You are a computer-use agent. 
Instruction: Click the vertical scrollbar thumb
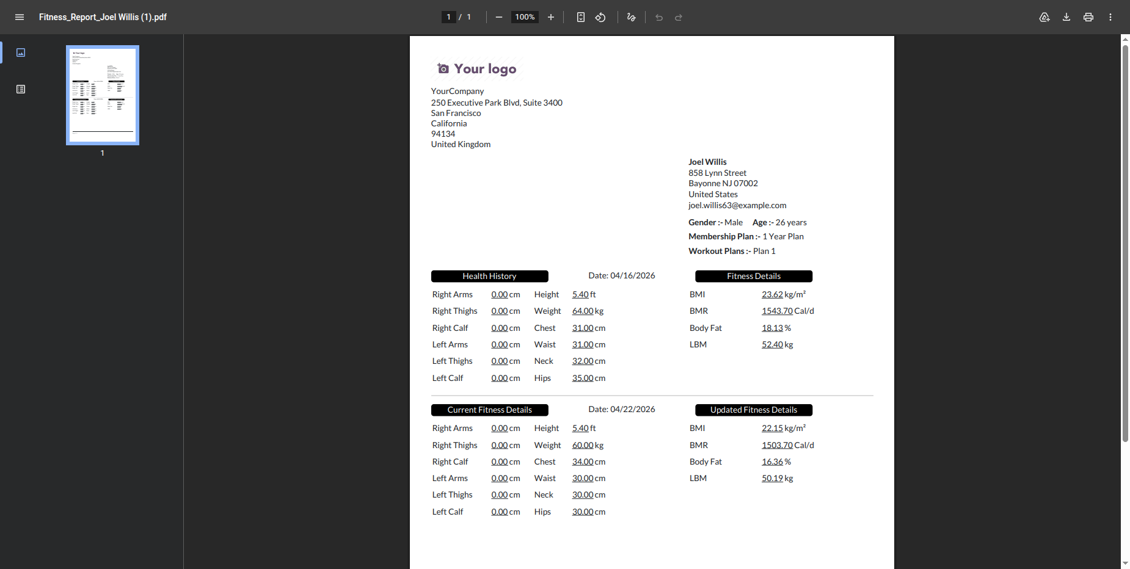[x=1125, y=243]
